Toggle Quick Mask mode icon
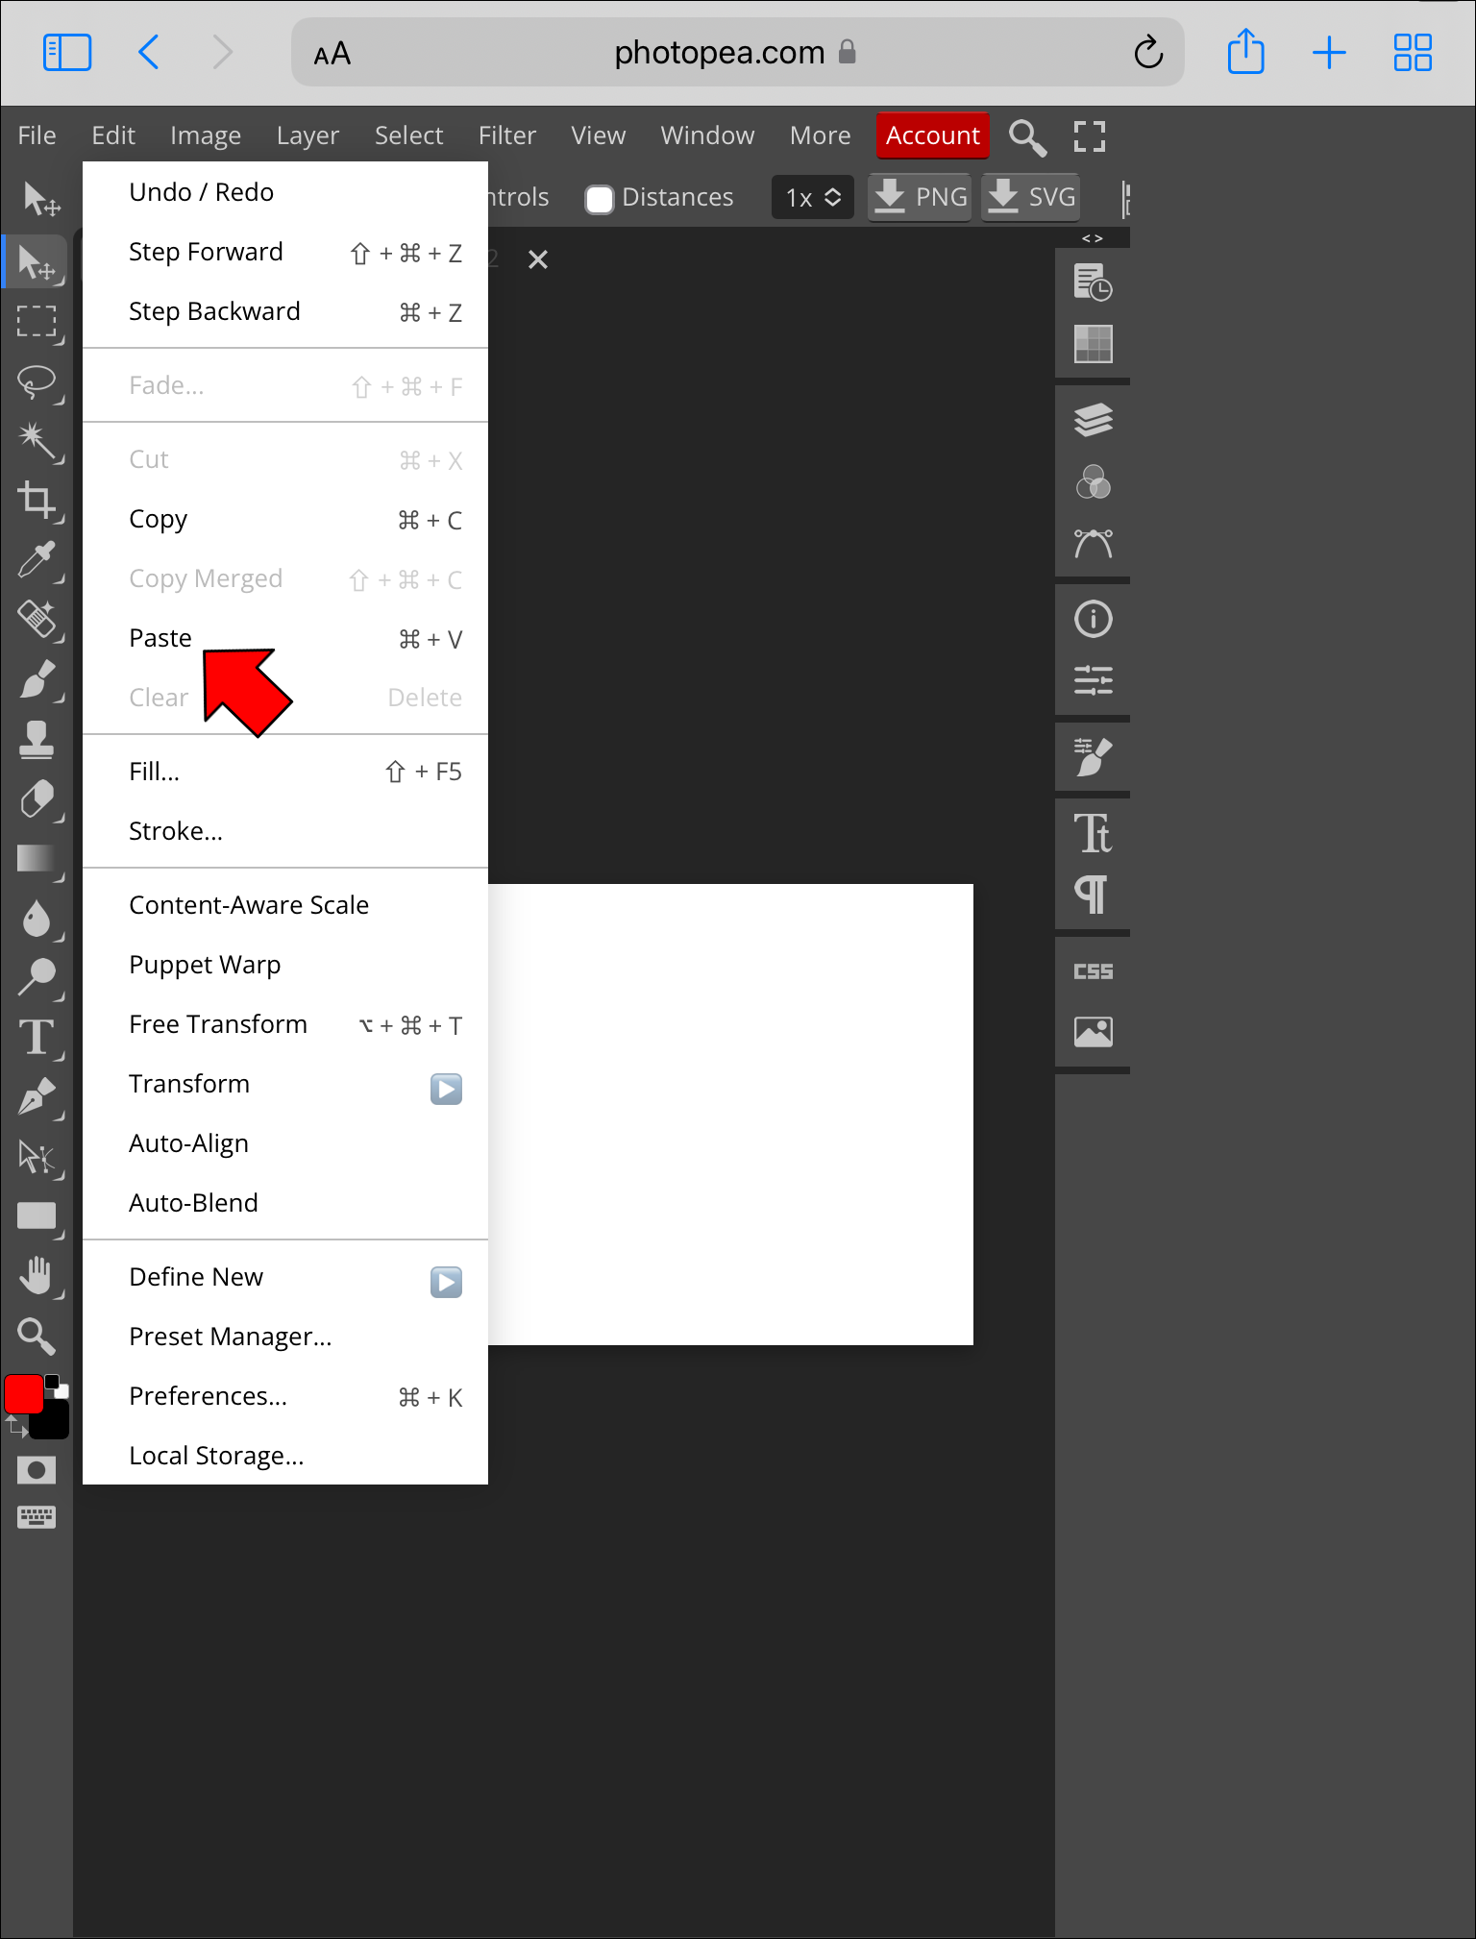The width and height of the screenshot is (1476, 1939). [x=37, y=1470]
